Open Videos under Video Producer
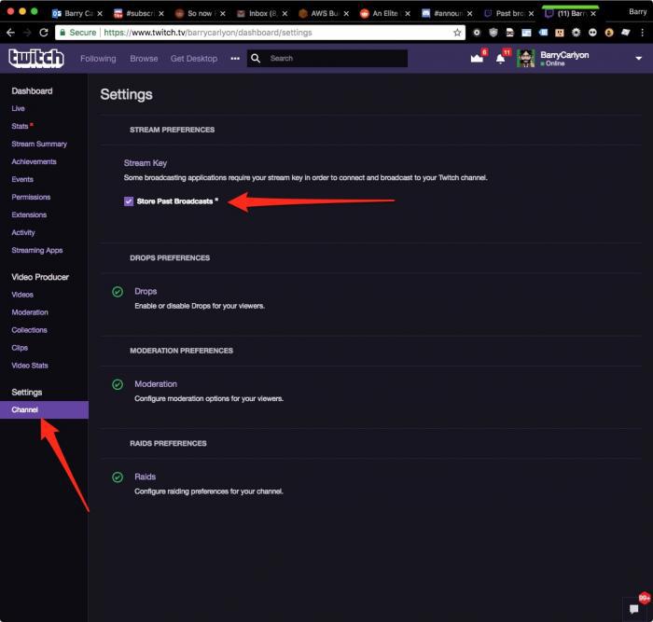 [x=22, y=295]
